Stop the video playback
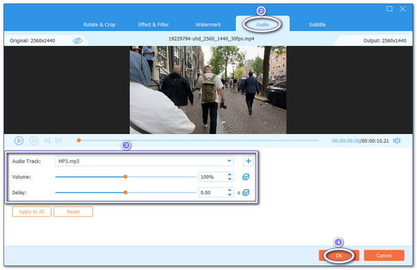Image resolution: width=417 pixels, height=270 pixels. click(33, 141)
